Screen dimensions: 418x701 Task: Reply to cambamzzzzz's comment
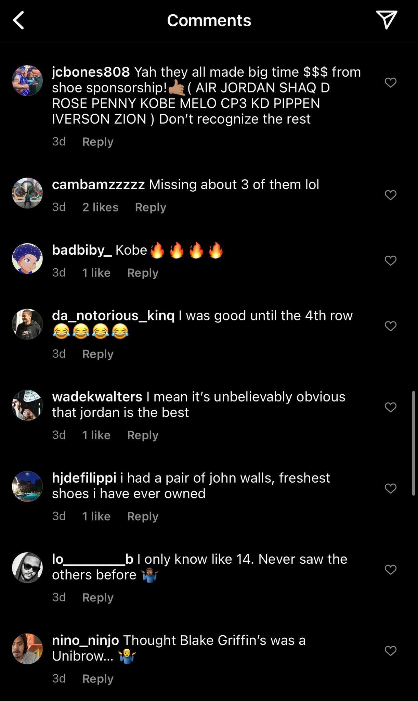pos(151,207)
